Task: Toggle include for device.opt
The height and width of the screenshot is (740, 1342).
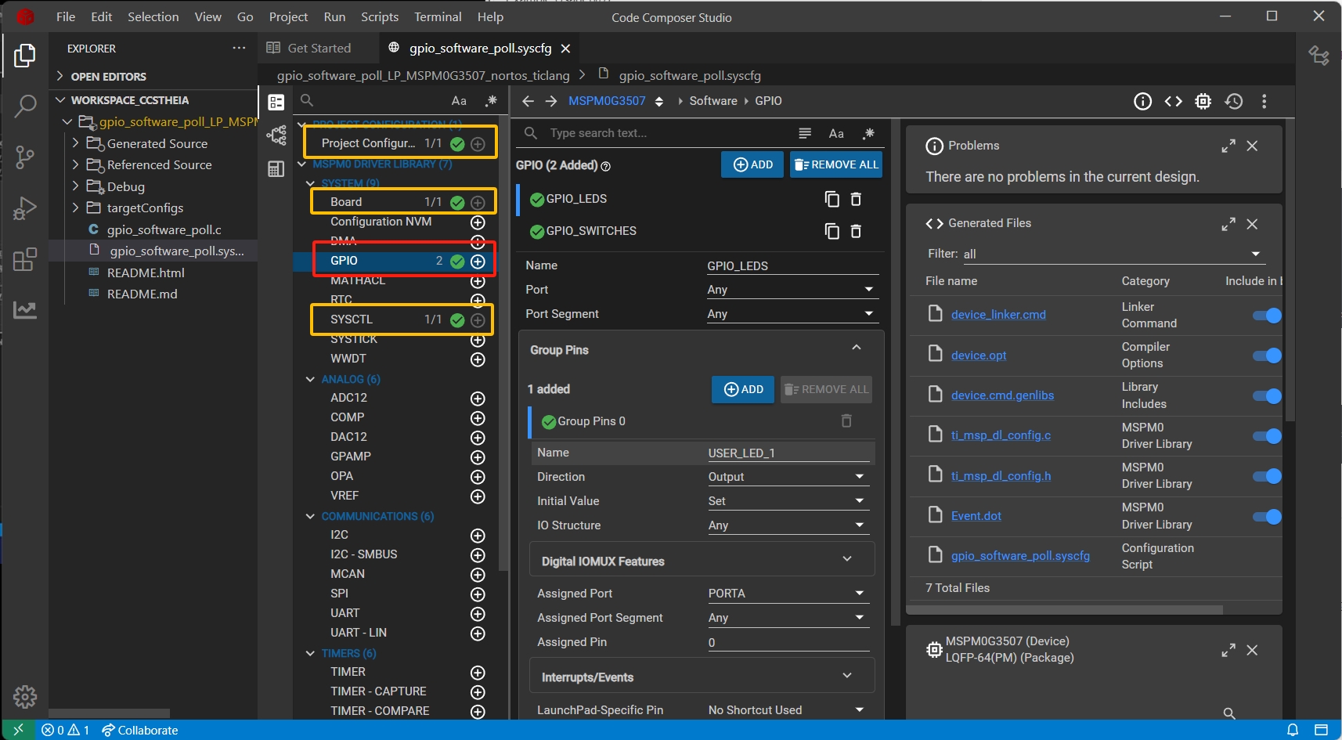Action: pos(1267,356)
